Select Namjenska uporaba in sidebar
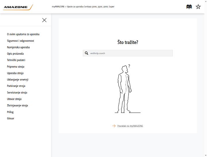The image size is (207, 157). pyautogui.click(x=18, y=47)
